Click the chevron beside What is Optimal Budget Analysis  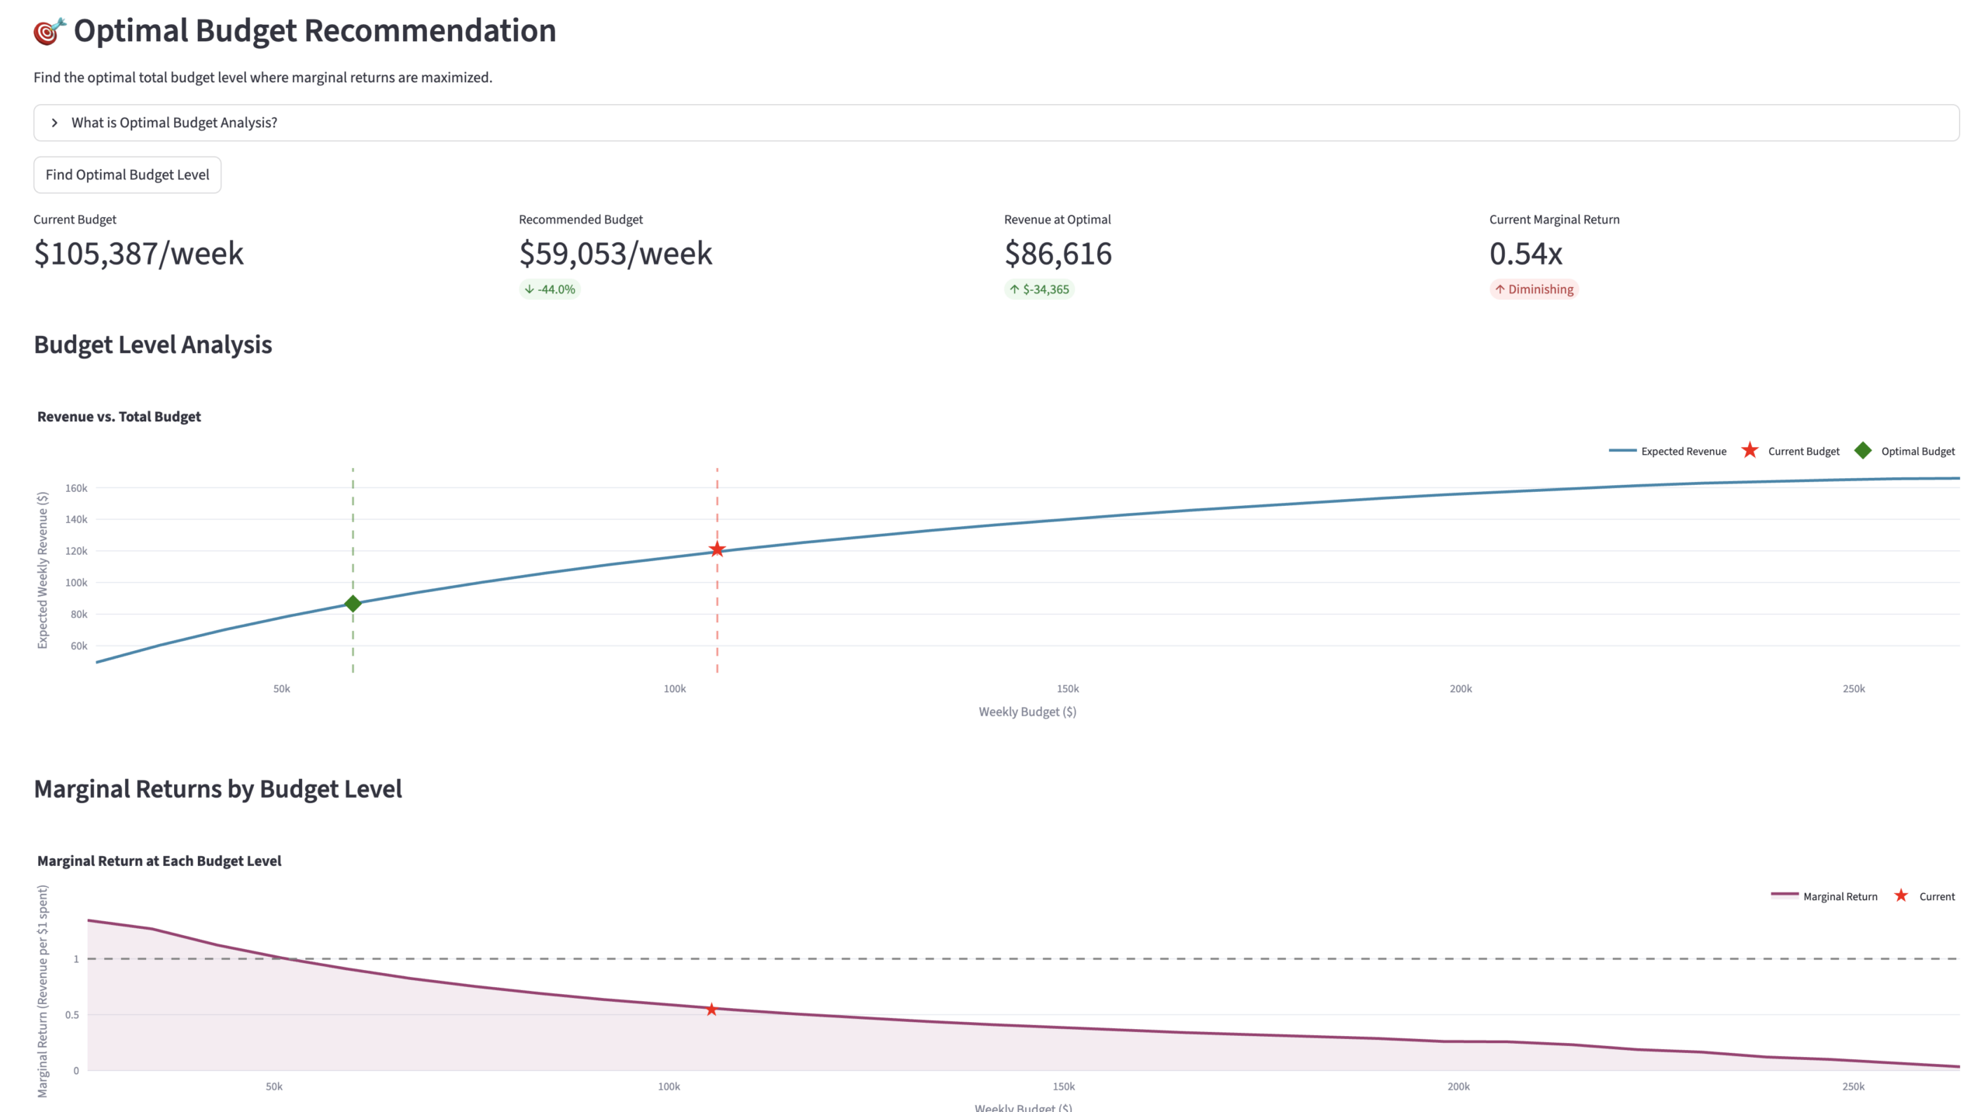coord(55,122)
